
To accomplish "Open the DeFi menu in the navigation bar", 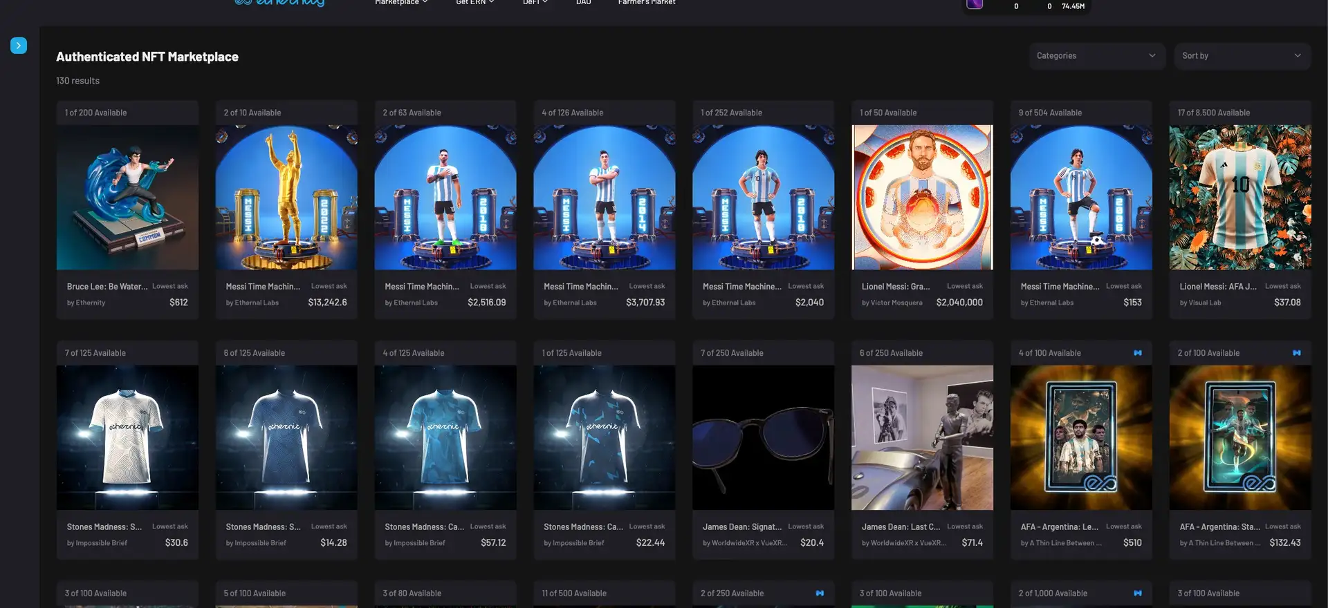I will 535,3.
